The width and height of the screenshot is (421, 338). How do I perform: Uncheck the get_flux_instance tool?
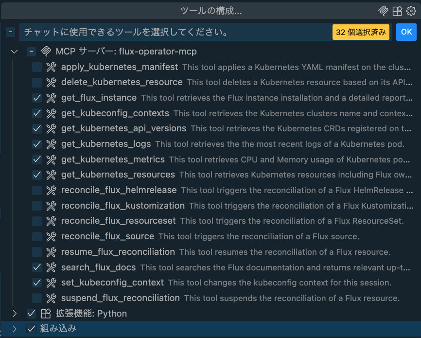(x=37, y=98)
